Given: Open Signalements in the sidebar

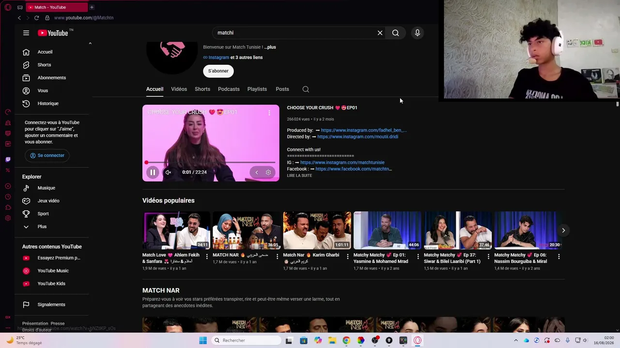Looking at the screenshot, I should click(52, 305).
